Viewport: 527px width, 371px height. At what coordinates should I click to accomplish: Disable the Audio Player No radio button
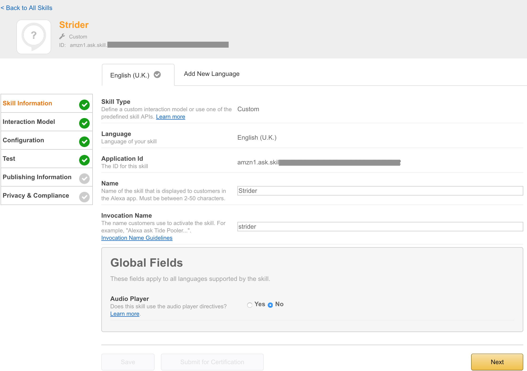click(271, 304)
